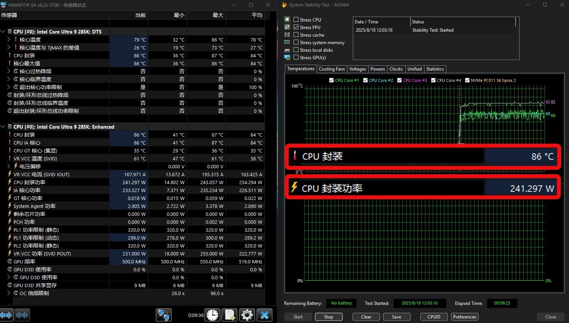Create a sensor report via the document icon
This screenshot has width=569, height=323.
(229, 315)
